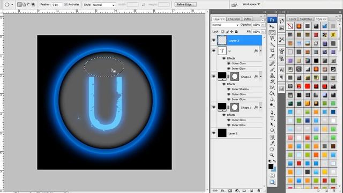Select the Healing Brush tool
The image size is (343, 193).
[272, 64]
